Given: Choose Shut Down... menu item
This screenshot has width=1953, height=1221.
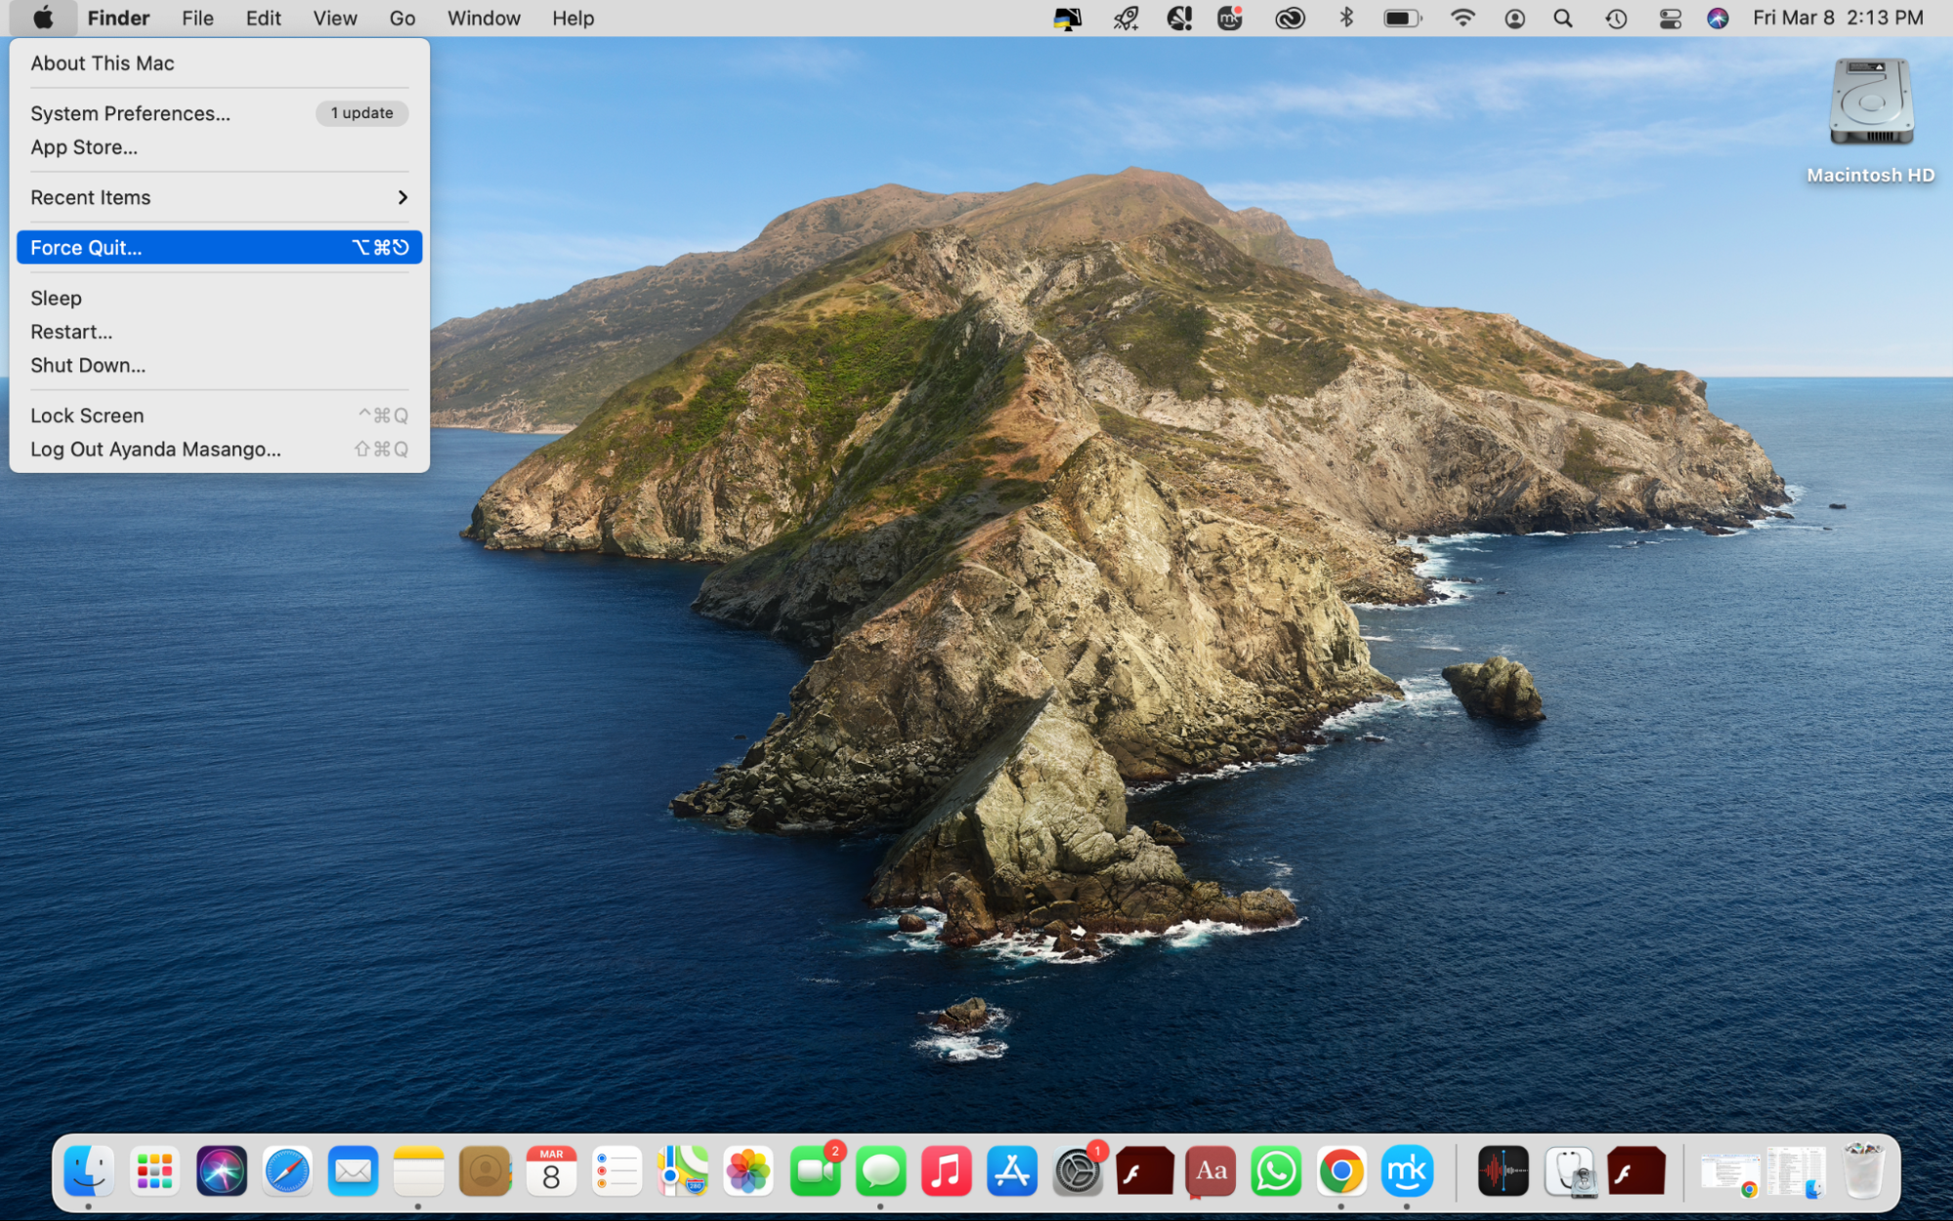Looking at the screenshot, I should (x=219, y=365).
